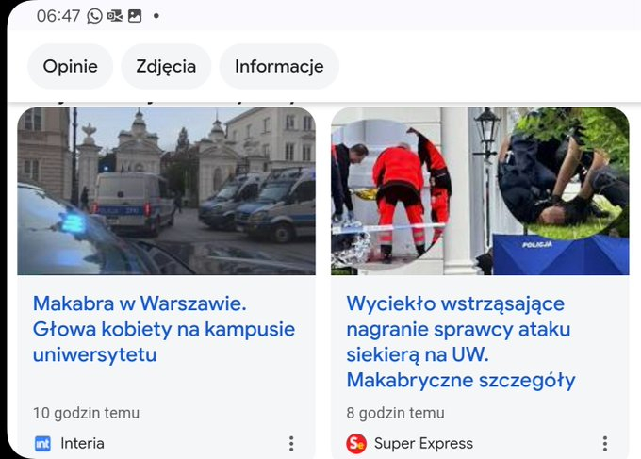Tap the small dot notification overflow indicator
The width and height of the screenshot is (641, 459).
click(x=156, y=16)
